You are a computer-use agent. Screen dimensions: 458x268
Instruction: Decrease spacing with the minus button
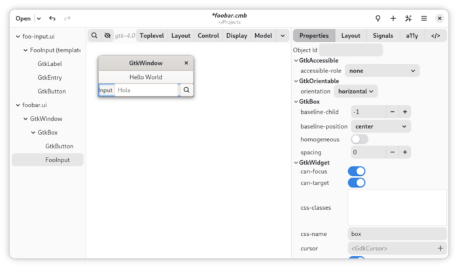click(393, 152)
